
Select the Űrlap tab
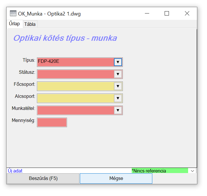[15, 24]
